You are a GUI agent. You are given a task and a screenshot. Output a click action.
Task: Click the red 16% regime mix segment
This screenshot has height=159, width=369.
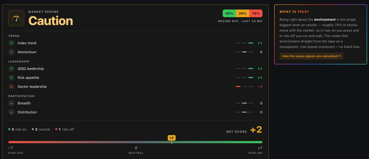[256, 13]
